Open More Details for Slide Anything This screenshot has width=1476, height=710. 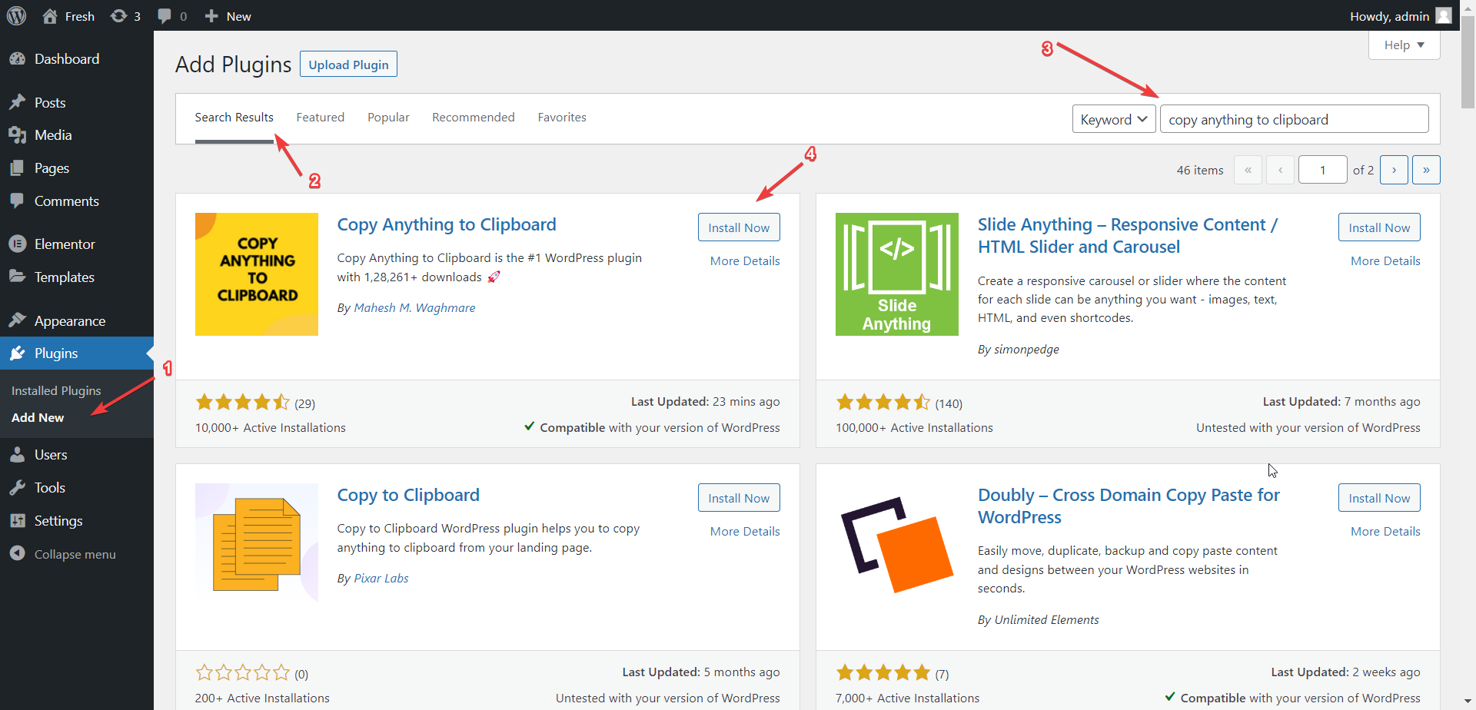pyautogui.click(x=1385, y=261)
